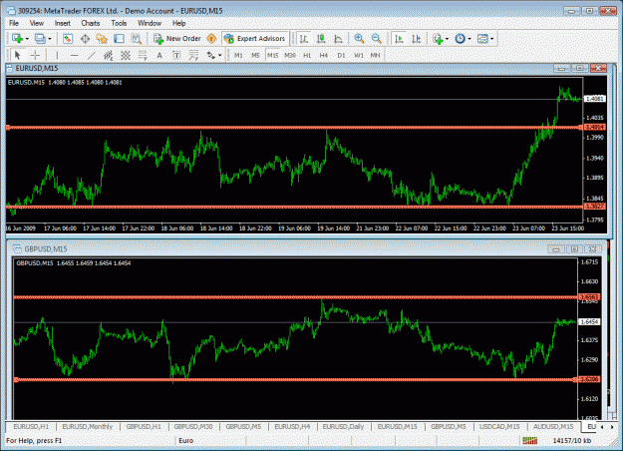Viewport: 623px width, 451px height.
Task: Switch to the EURUSD,Monthly chart tab
Action: [88, 427]
